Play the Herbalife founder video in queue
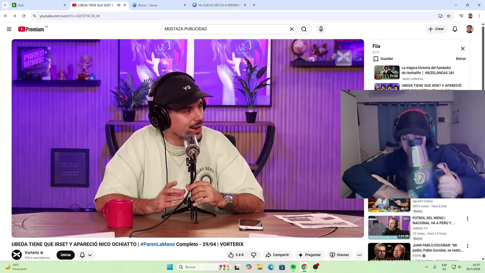Viewport: 485px width, 273px height. (x=387, y=72)
